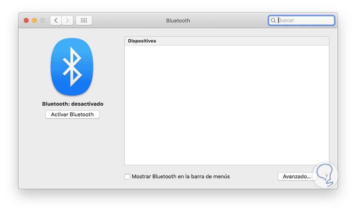356x213 pixels.
Task: Click the Dispositivos list header
Action: (227, 41)
